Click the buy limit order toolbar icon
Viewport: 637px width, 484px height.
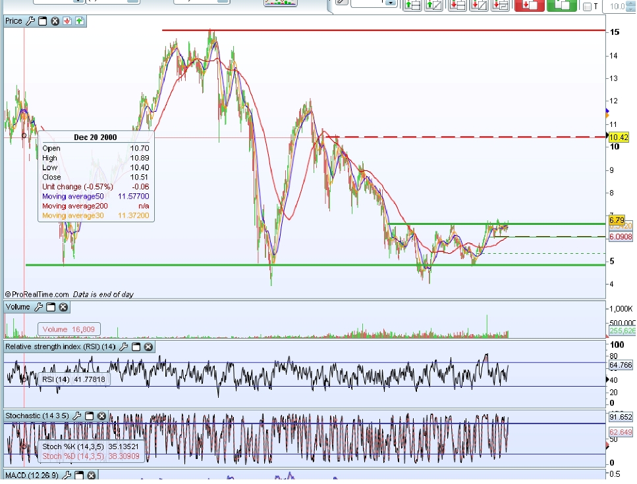click(x=412, y=5)
